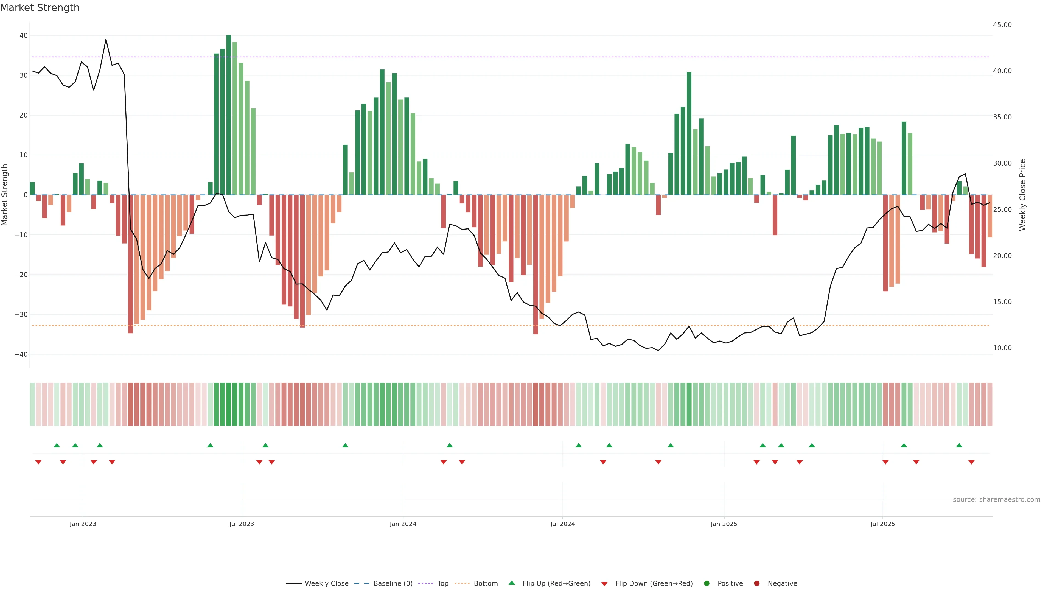Click the green Flip Up legend triangle
The width and height of the screenshot is (1054, 593).
coord(511,583)
